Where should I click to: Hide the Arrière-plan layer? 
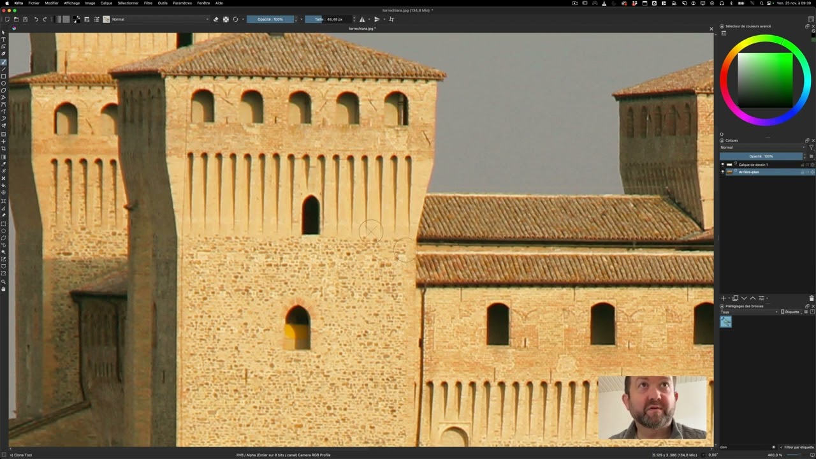[722, 172]
